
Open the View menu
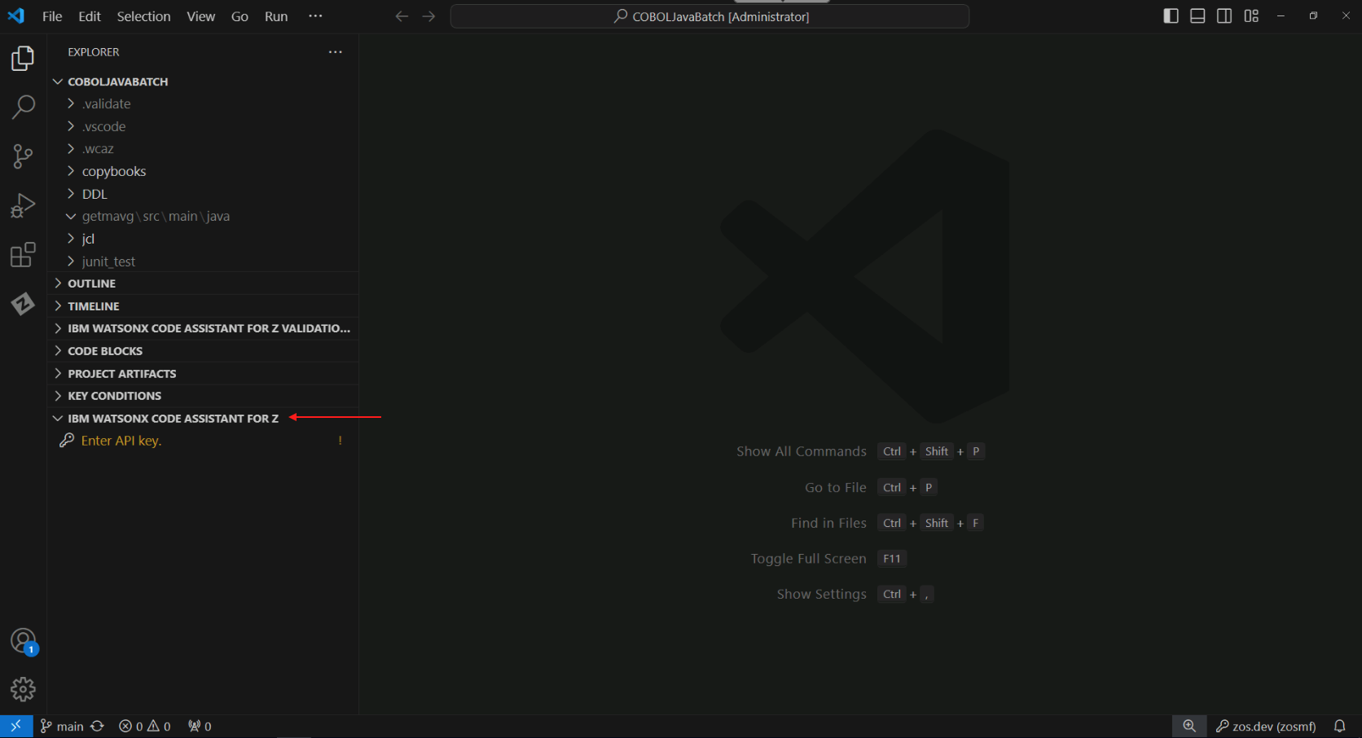point(201,16)
